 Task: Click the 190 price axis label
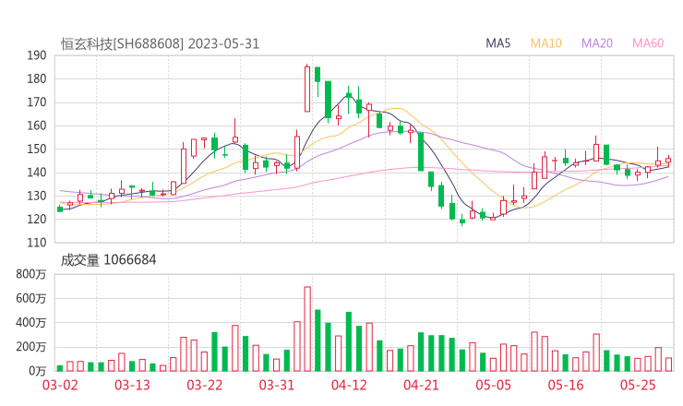37,55
